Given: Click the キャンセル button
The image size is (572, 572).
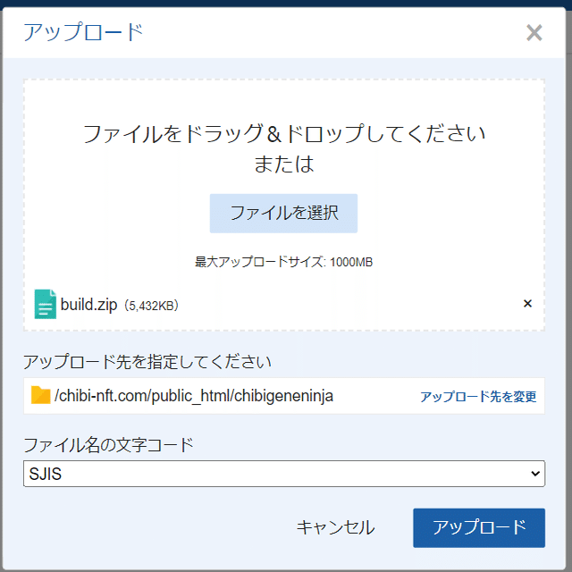Looking at the screenshot, I should click(335, 527).
